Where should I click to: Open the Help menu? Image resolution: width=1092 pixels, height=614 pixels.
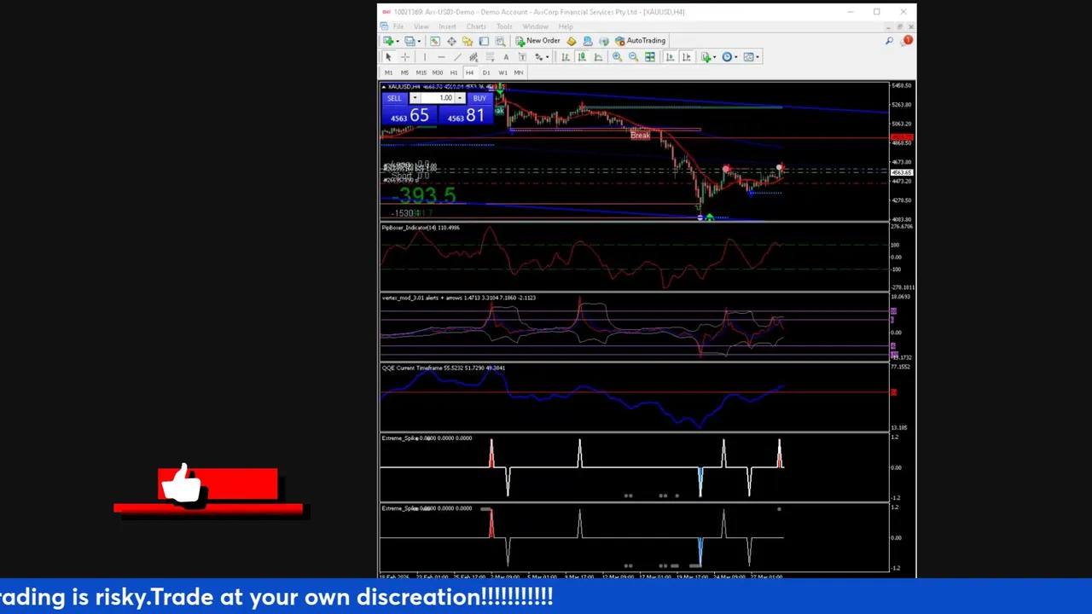566,26
